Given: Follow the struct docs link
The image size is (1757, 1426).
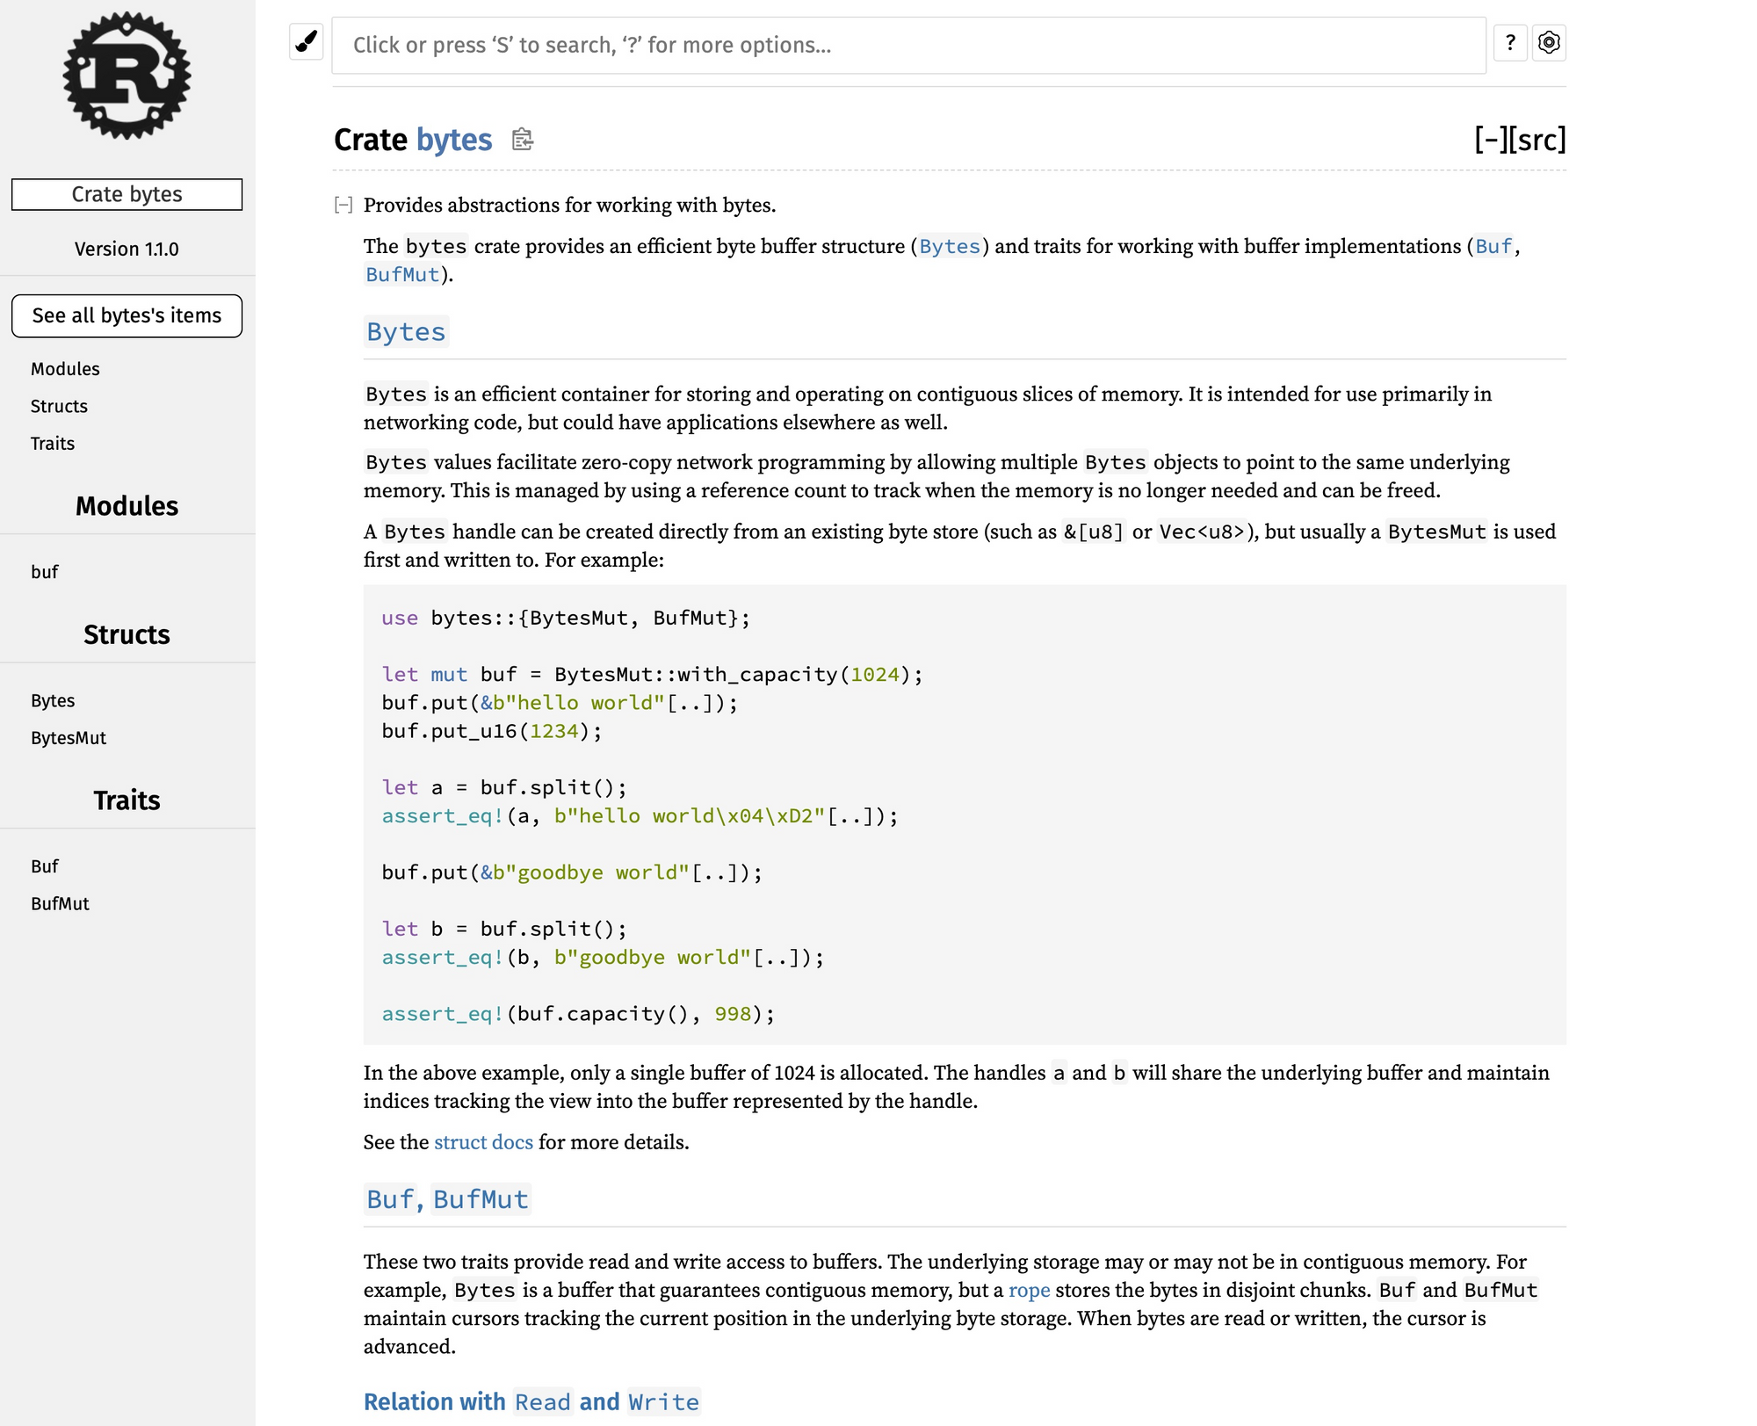Looking at the screenshot, I should coord(483,1142).
